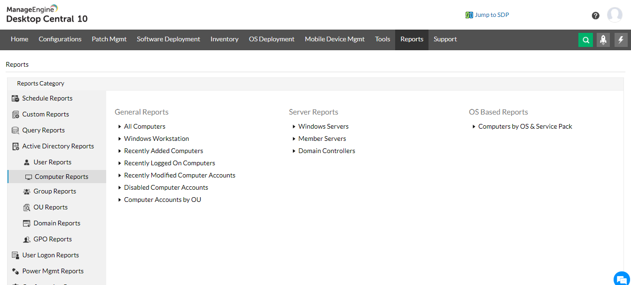This screenshot has height=285, width=631.
Task: Open the Mobile Device Mgmt tab
Action: pyautogui.click(x=335, y=39)
